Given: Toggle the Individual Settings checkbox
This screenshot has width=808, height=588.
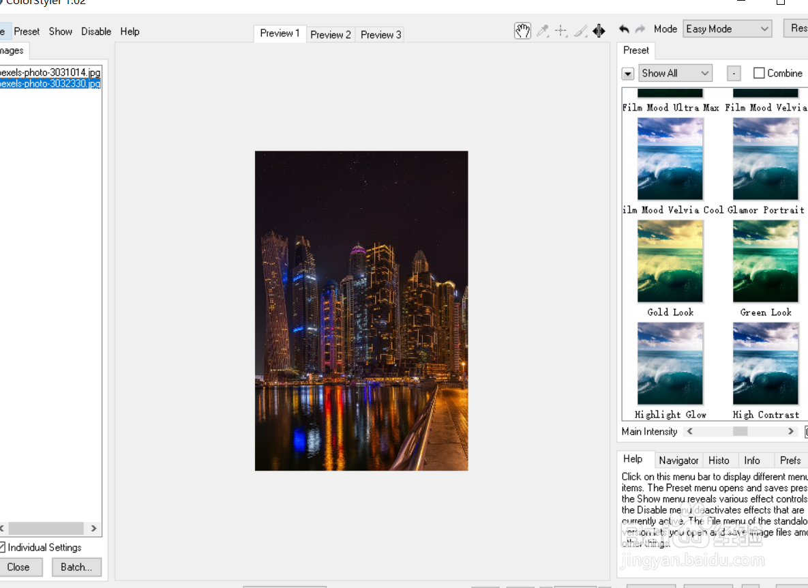Looking at the screenshot, I should coord(2,547).
